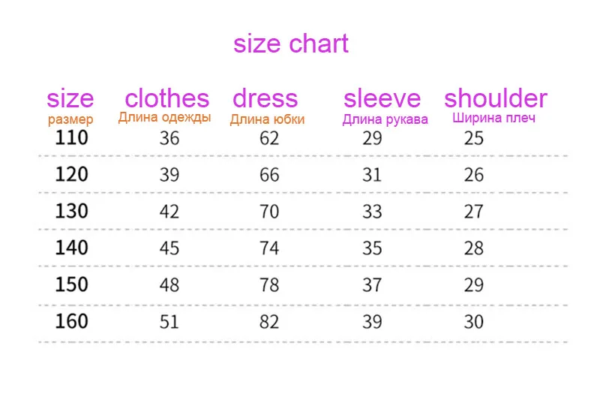The height and width of the screenshot is (400, 600).
Task: Click the 'Длина рукава' subtitle
Action: [385, 119]
